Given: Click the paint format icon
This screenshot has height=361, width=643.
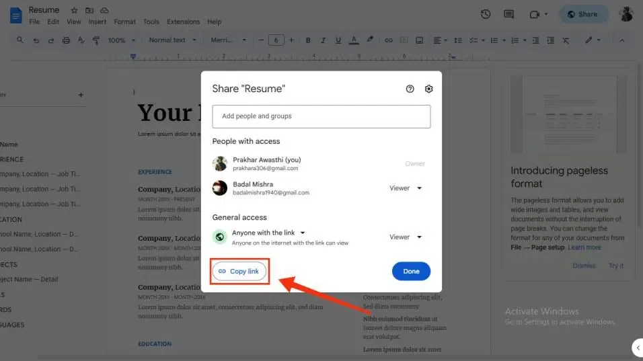Looking at the screenshot, I should [x=96, y=40].
